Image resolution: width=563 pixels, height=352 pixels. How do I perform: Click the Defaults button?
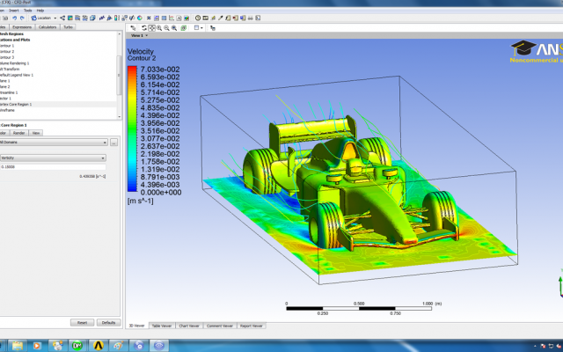108,323
